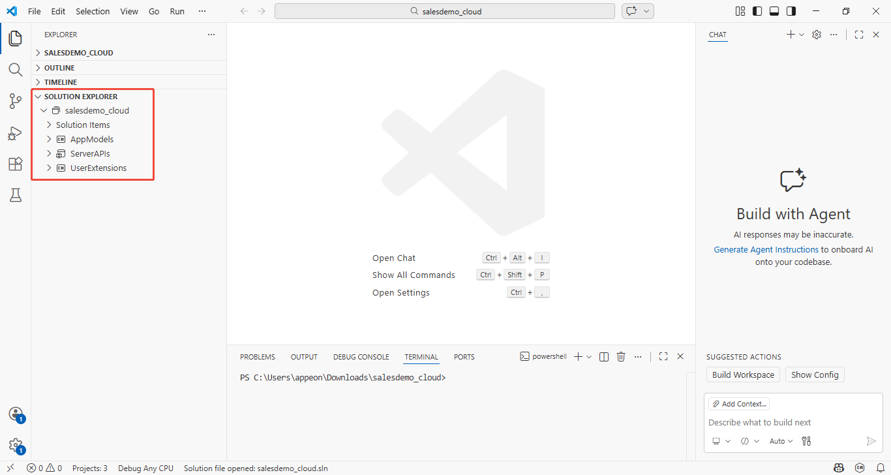
Task: Expand the ServerAPIs project node
Action: pyautogui.click(x=49, y=154)
